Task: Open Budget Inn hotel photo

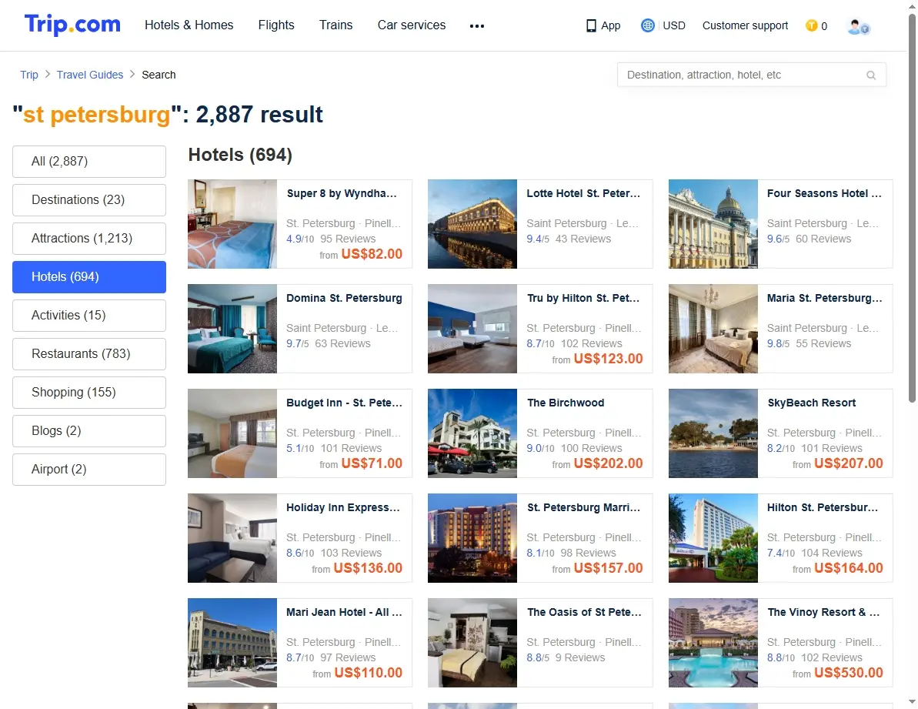Action: coord(232,434)
